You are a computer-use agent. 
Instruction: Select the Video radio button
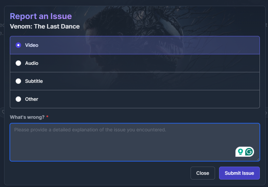coord(18,45)
